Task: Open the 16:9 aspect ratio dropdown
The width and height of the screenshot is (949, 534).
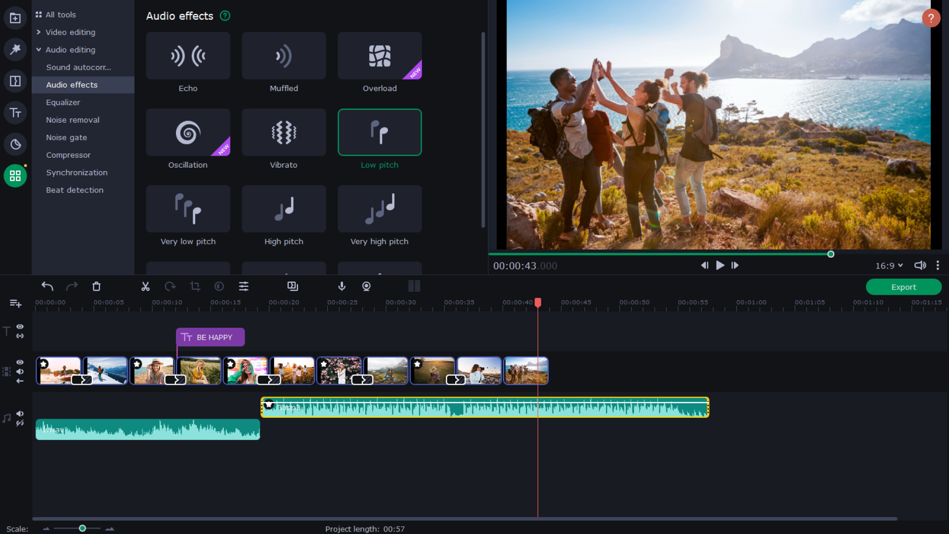Action: point(888,266)
